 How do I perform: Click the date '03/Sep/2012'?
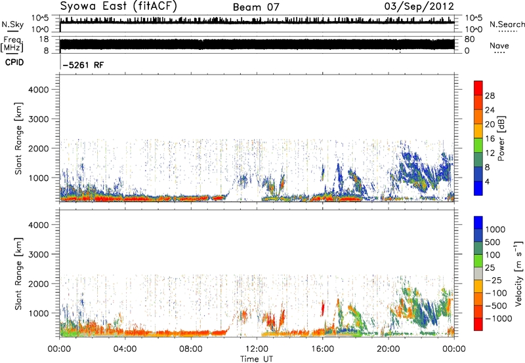click(419, 7)
